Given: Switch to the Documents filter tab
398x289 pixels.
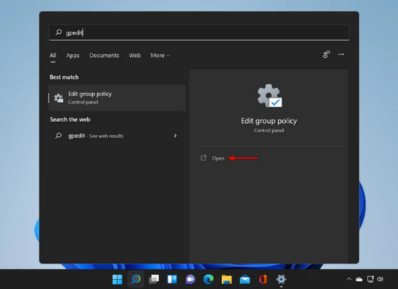Looking at the screenshot, I should point(104,55).
